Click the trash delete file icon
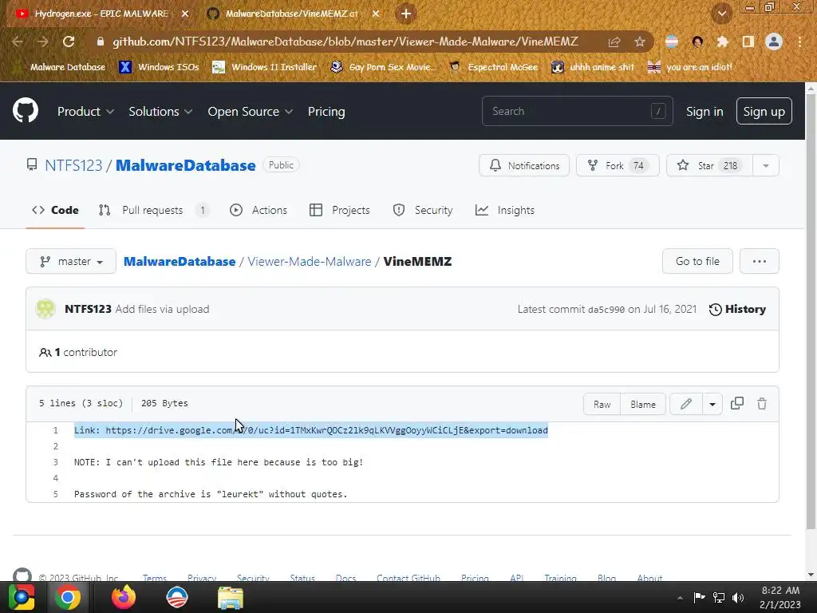This screenshot has height=613, width=817. point(762,404)
